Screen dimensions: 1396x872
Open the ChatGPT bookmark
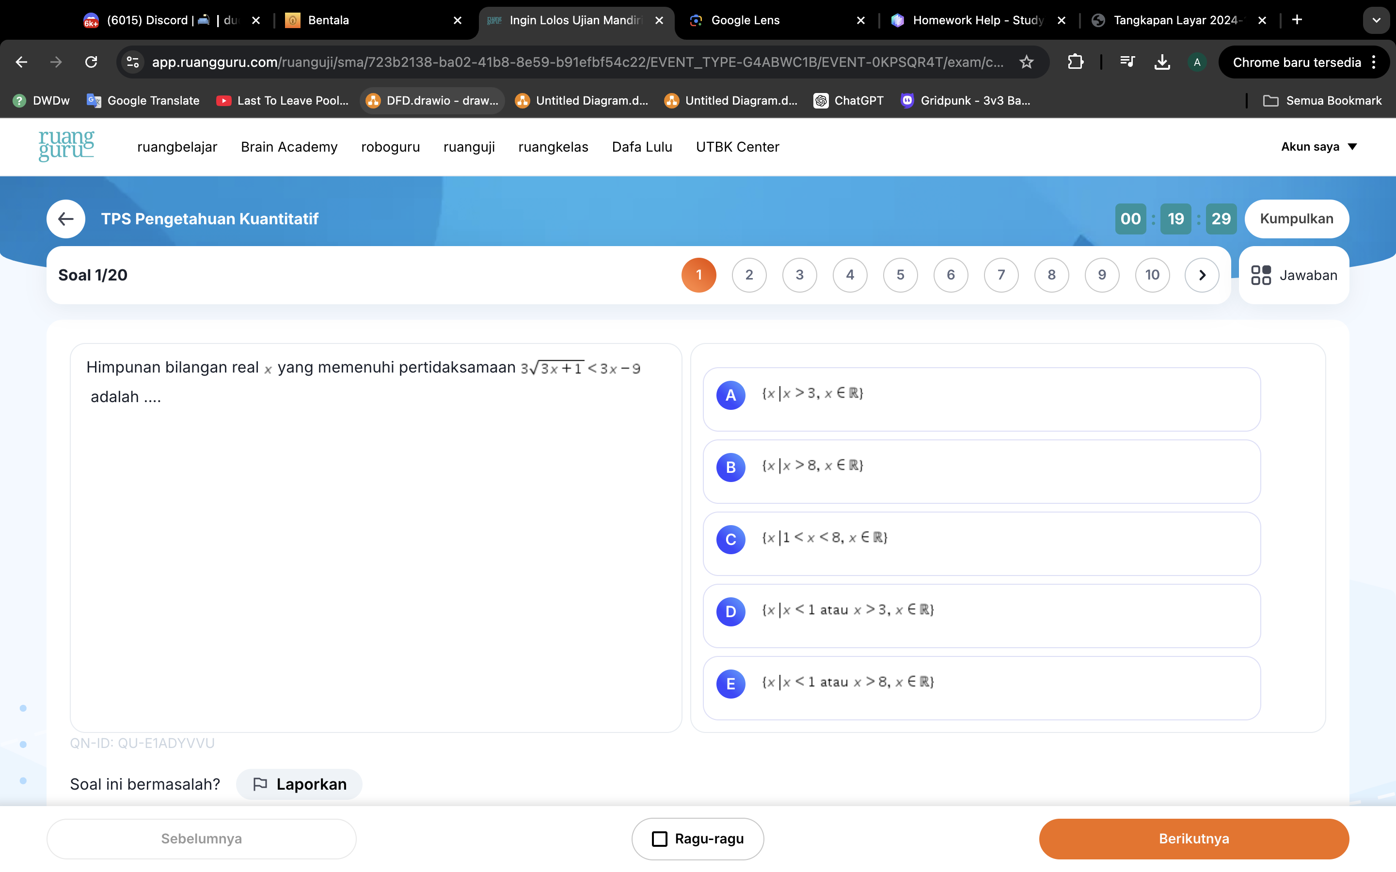coord(849,100)
